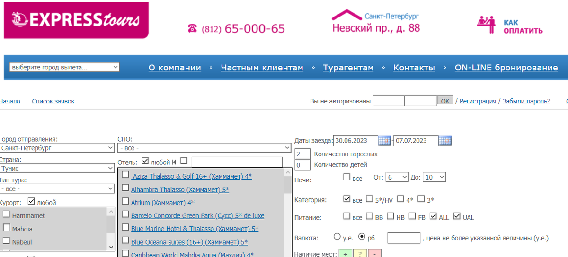The height and width of the screenshot is (257, 568).
Task: Check the BB meal box
Action: coord(370,216)
